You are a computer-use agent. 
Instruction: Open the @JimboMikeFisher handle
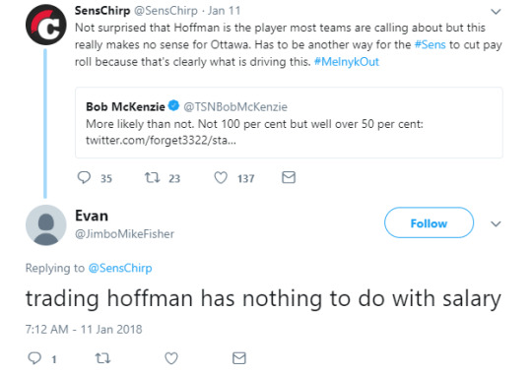tap(124, 233)
